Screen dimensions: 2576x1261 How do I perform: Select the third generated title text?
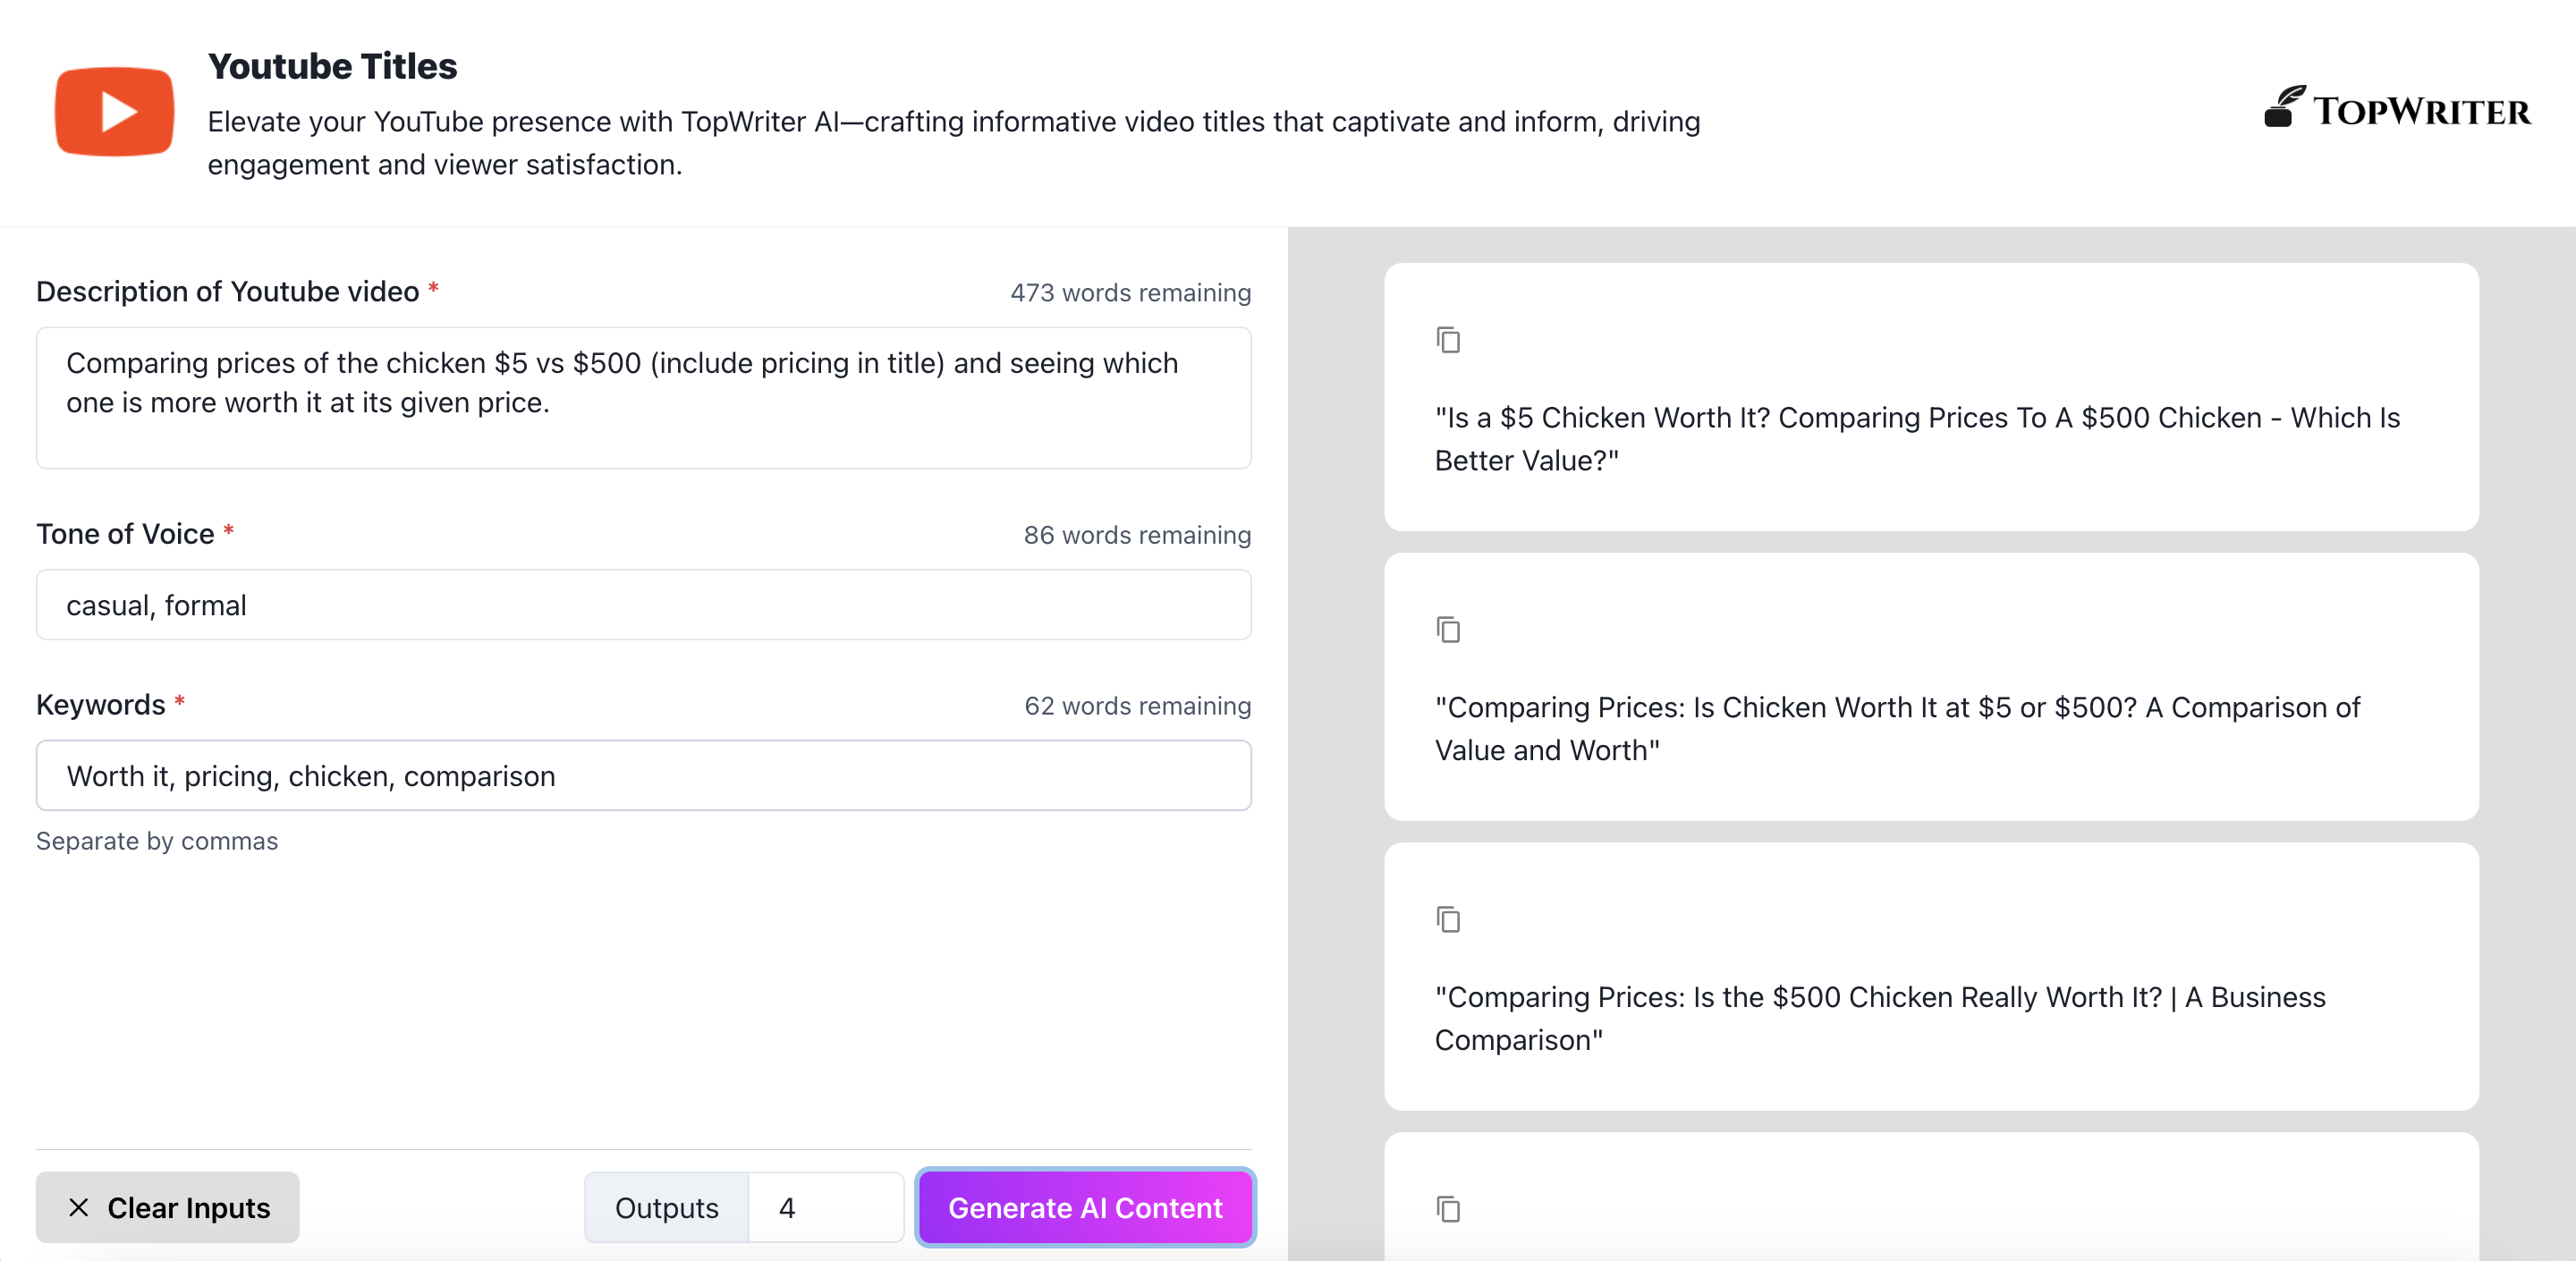pyautogui.click(x=1880, y=1018)
